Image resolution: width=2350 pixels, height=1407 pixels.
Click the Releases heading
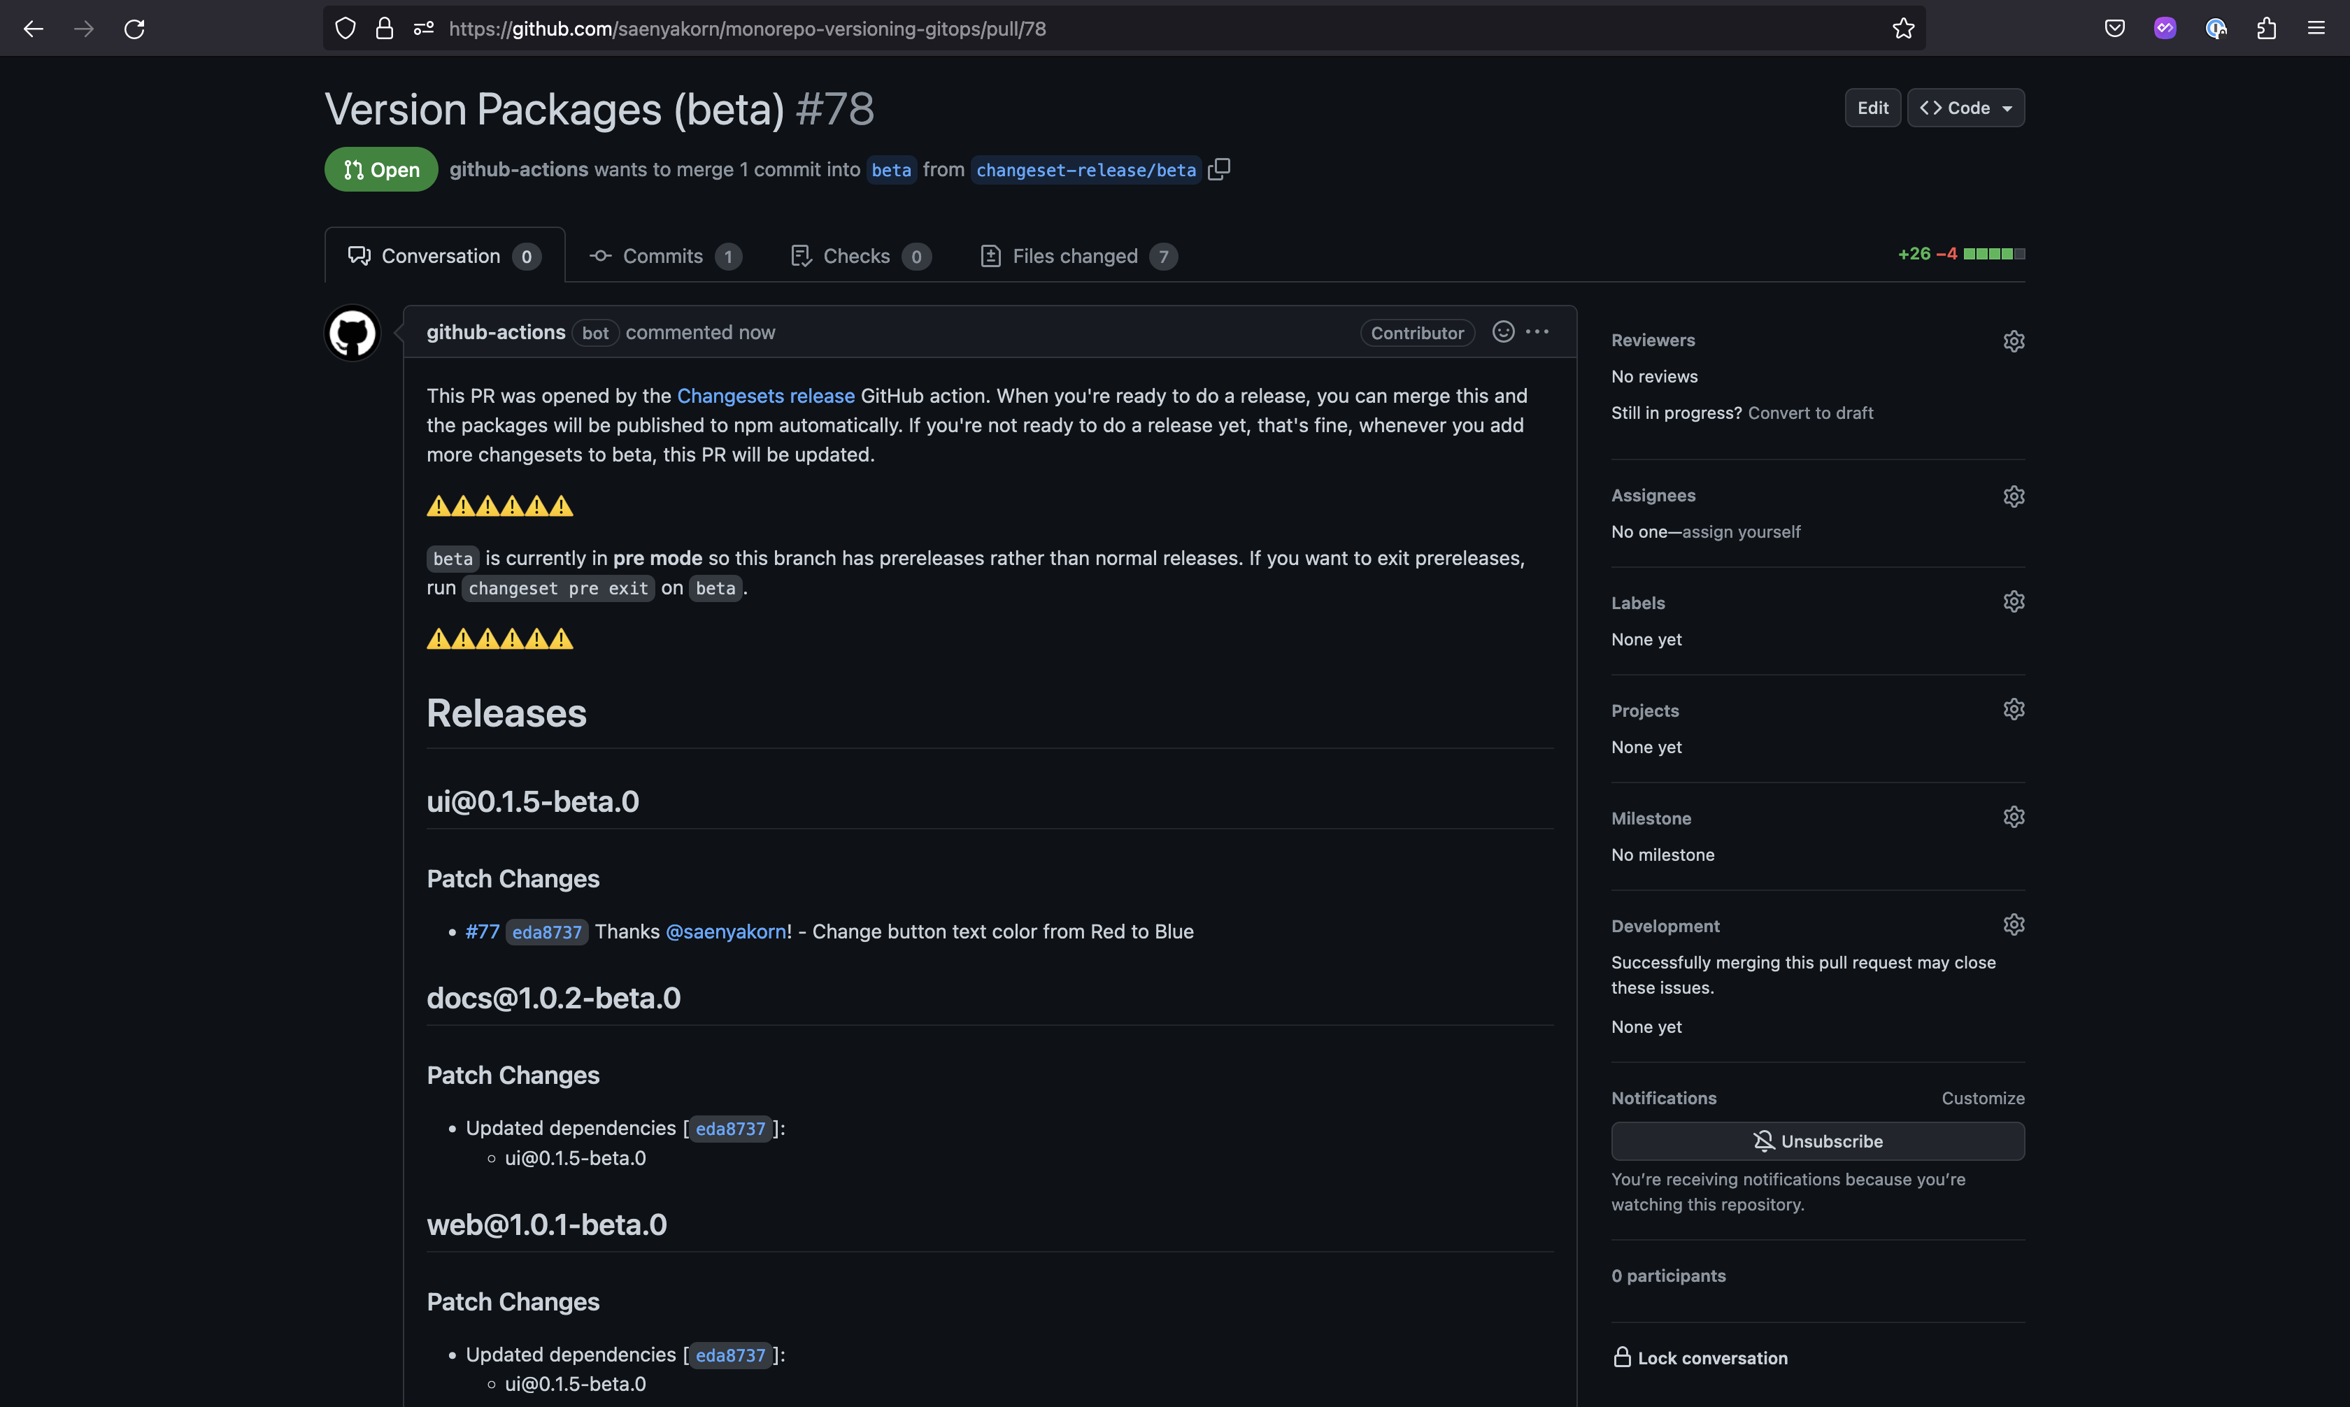point(506,713)
